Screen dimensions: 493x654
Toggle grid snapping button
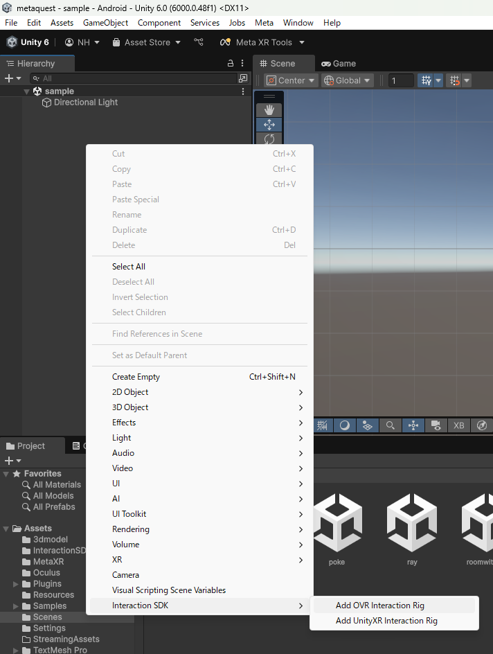pos(426,80)
